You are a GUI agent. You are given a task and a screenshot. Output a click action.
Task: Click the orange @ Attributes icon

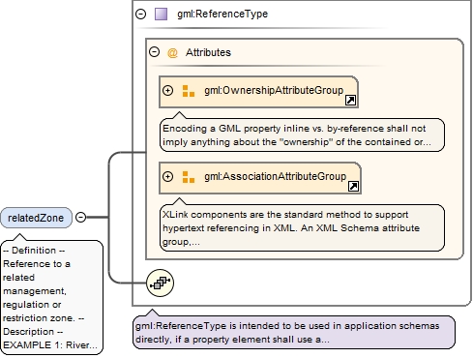(x=172, y=52)
